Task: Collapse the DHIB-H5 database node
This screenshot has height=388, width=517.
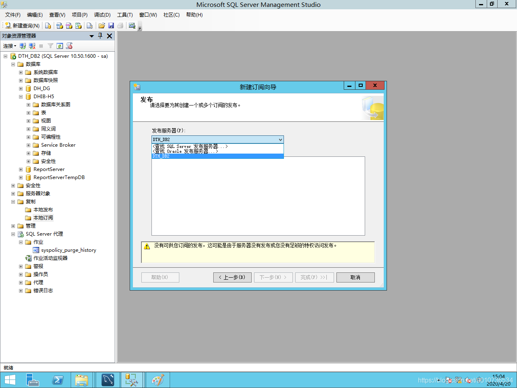Action: 21,97
